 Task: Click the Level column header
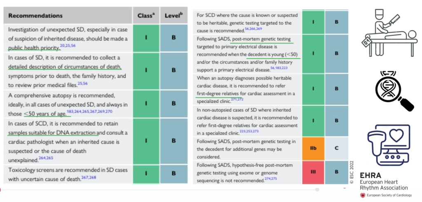(173, 16)
